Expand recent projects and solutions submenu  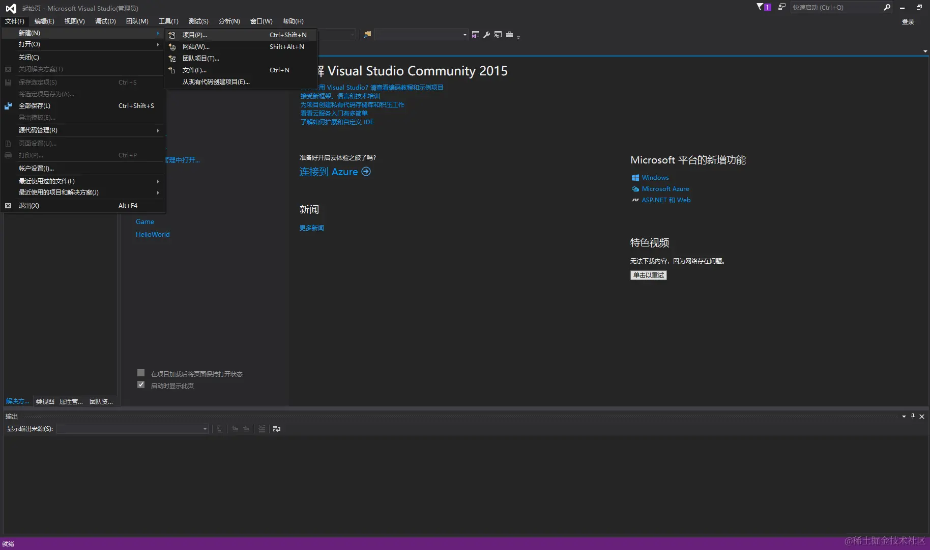(82, 193)
